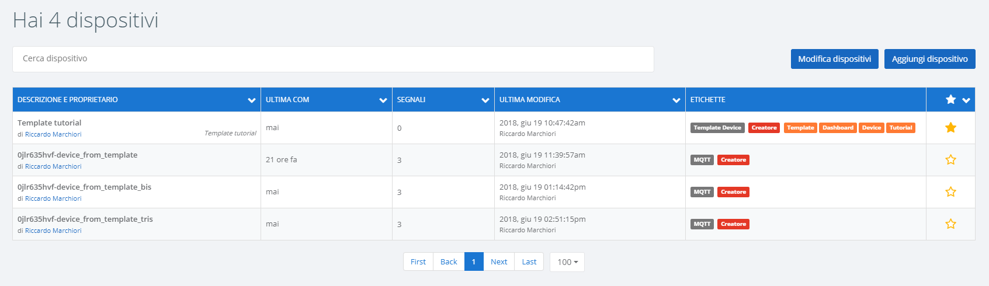
Task: Go to First page
Action: [x=418, y=261]
